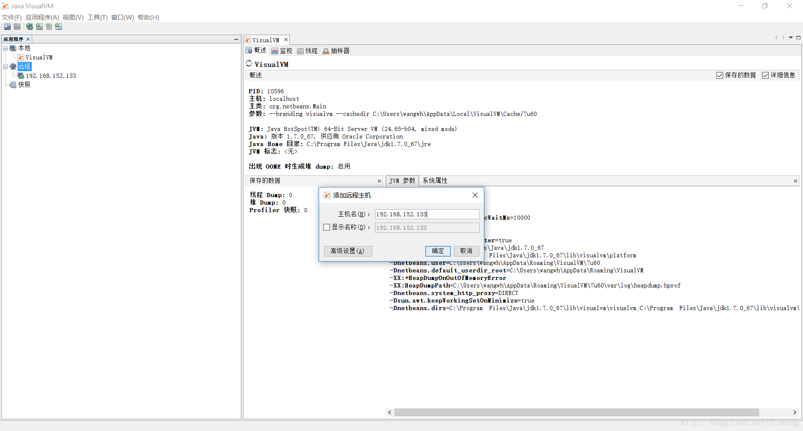803x431 pixels.
Task: Open the document list dropdown arrow
Action: click(791, 38)
